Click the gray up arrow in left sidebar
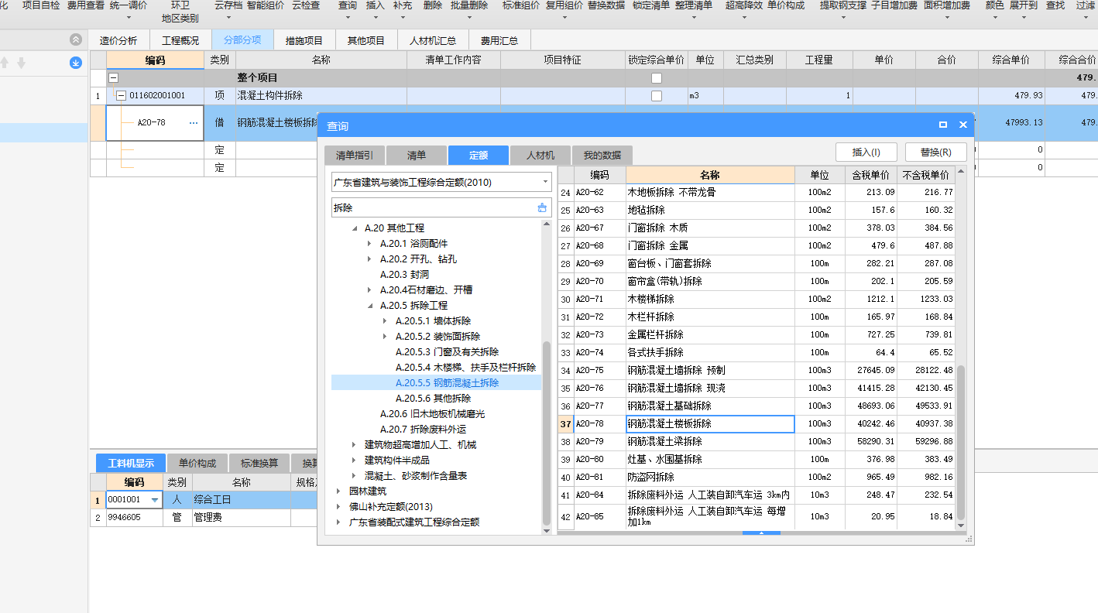 (x=4, y=63)
